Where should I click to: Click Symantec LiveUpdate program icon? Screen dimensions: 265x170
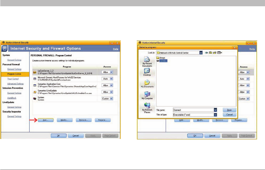[35, 92]
